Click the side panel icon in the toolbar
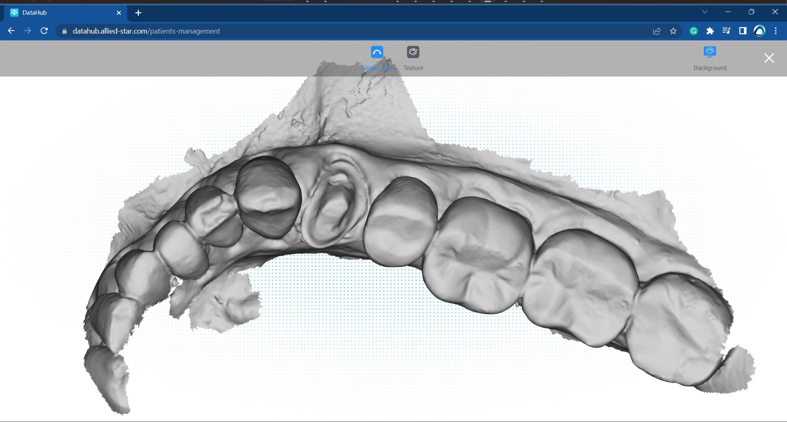The height and width of the screenshot is (422, 787). (743, 31)
